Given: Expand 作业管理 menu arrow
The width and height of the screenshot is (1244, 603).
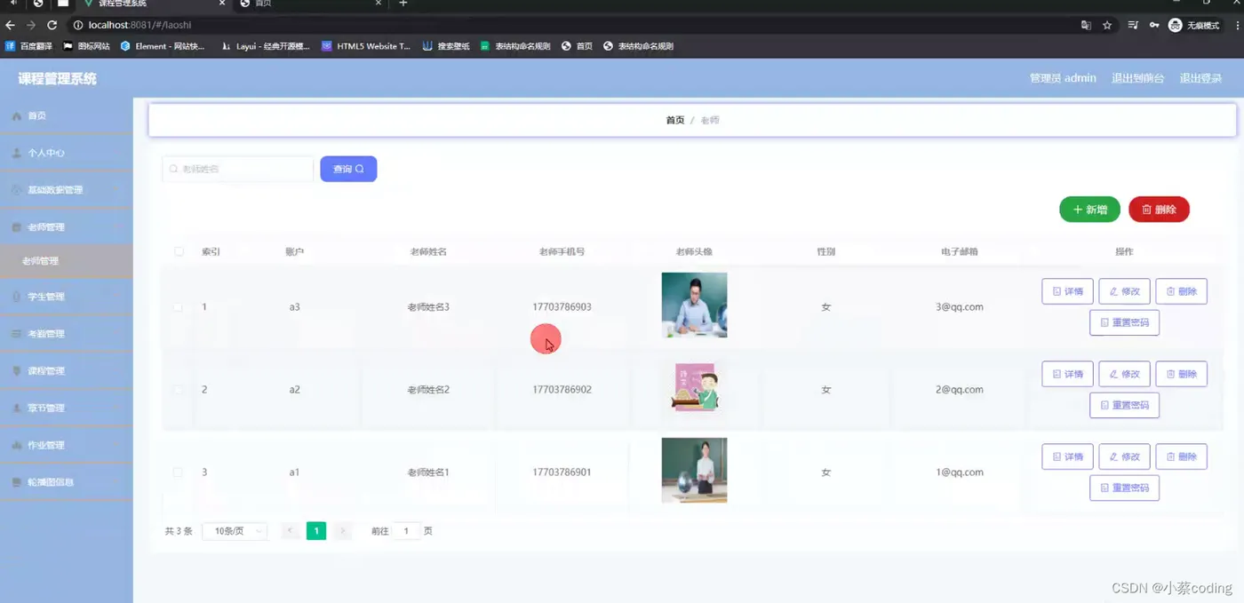Looking at the screenshot, I should point(117,445).
